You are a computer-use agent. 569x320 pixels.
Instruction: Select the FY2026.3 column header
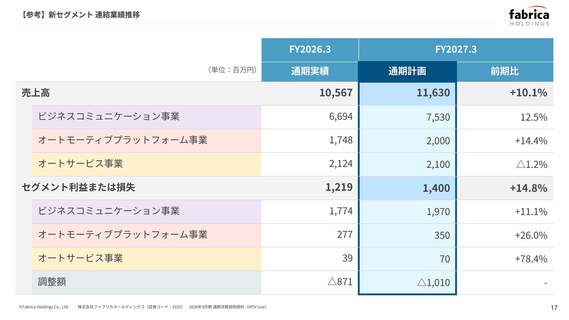click(x=310, y=49)
